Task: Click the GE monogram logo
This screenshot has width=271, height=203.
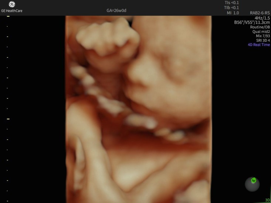Action: click(11, 4)
